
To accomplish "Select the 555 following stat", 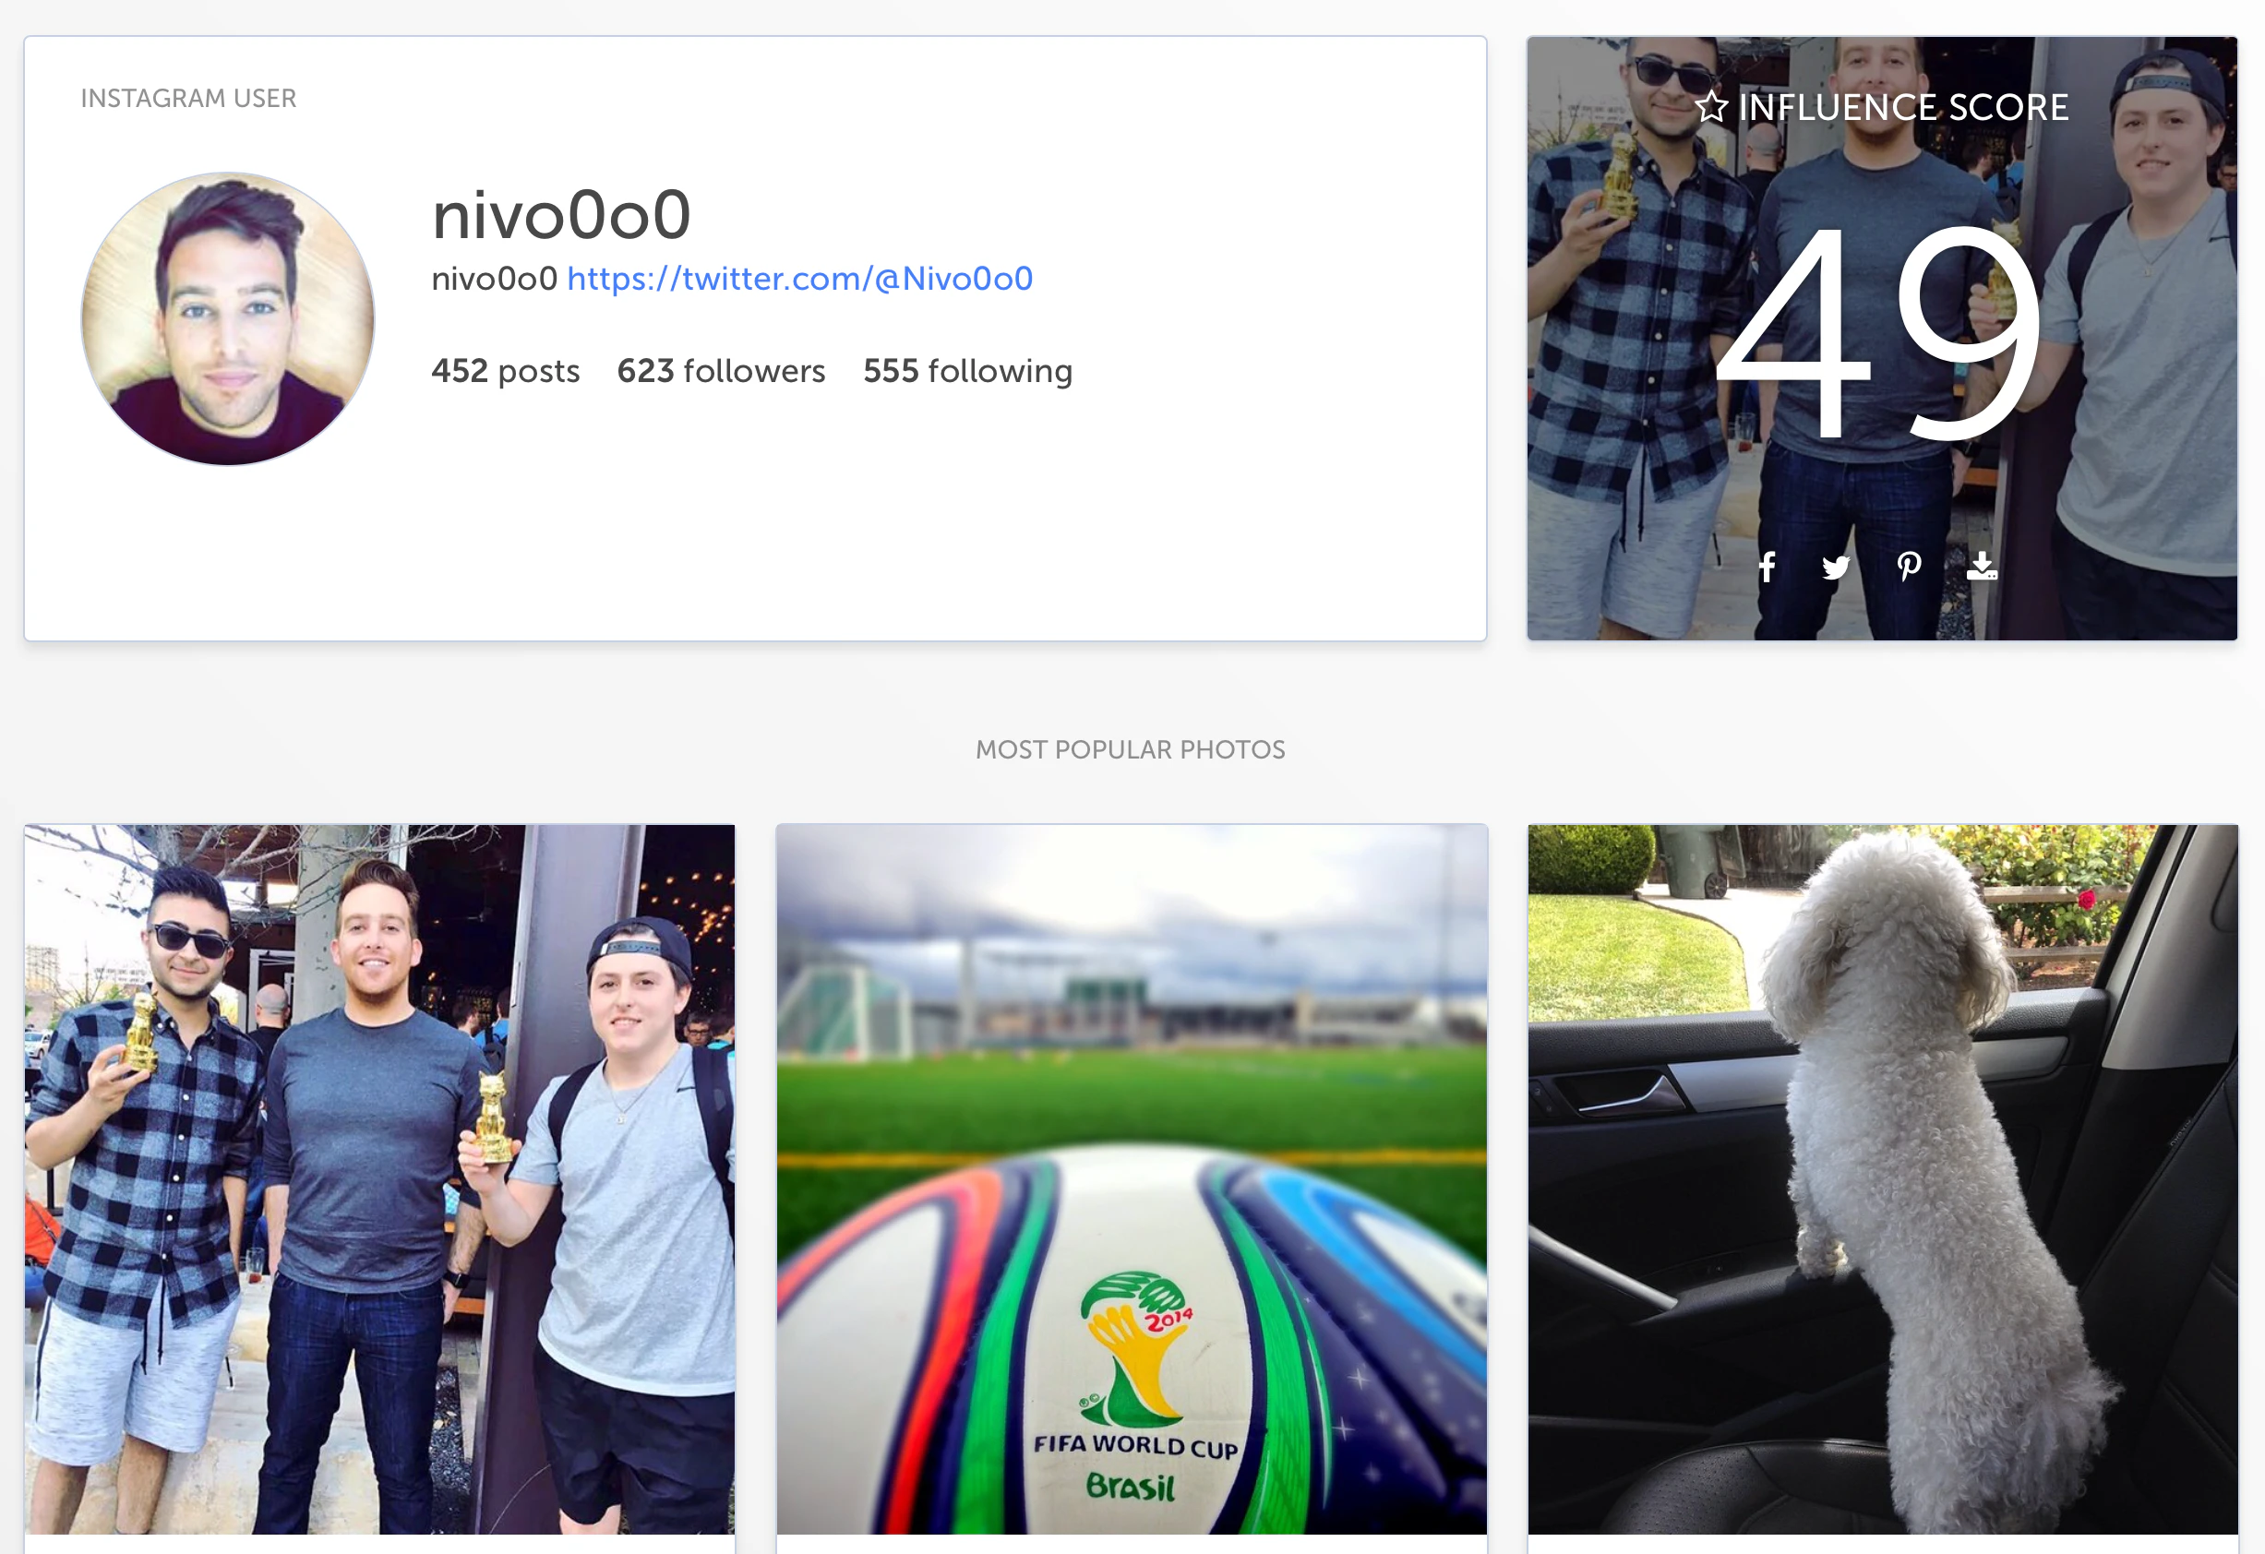I will 968,371.
